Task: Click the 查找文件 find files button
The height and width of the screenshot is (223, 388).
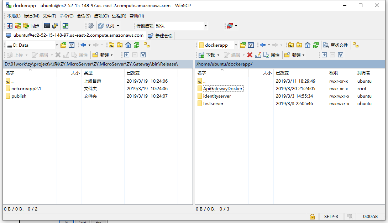Action: (x=336, y=45)
